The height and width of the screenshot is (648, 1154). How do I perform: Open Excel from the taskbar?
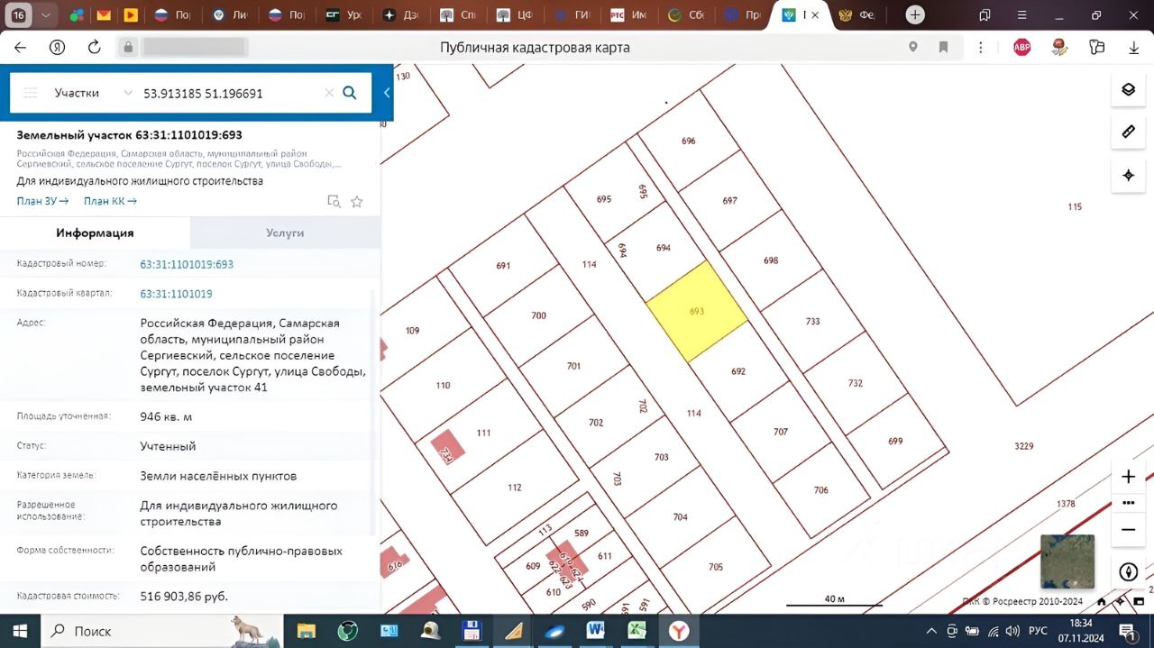click(x=637, y=631)
